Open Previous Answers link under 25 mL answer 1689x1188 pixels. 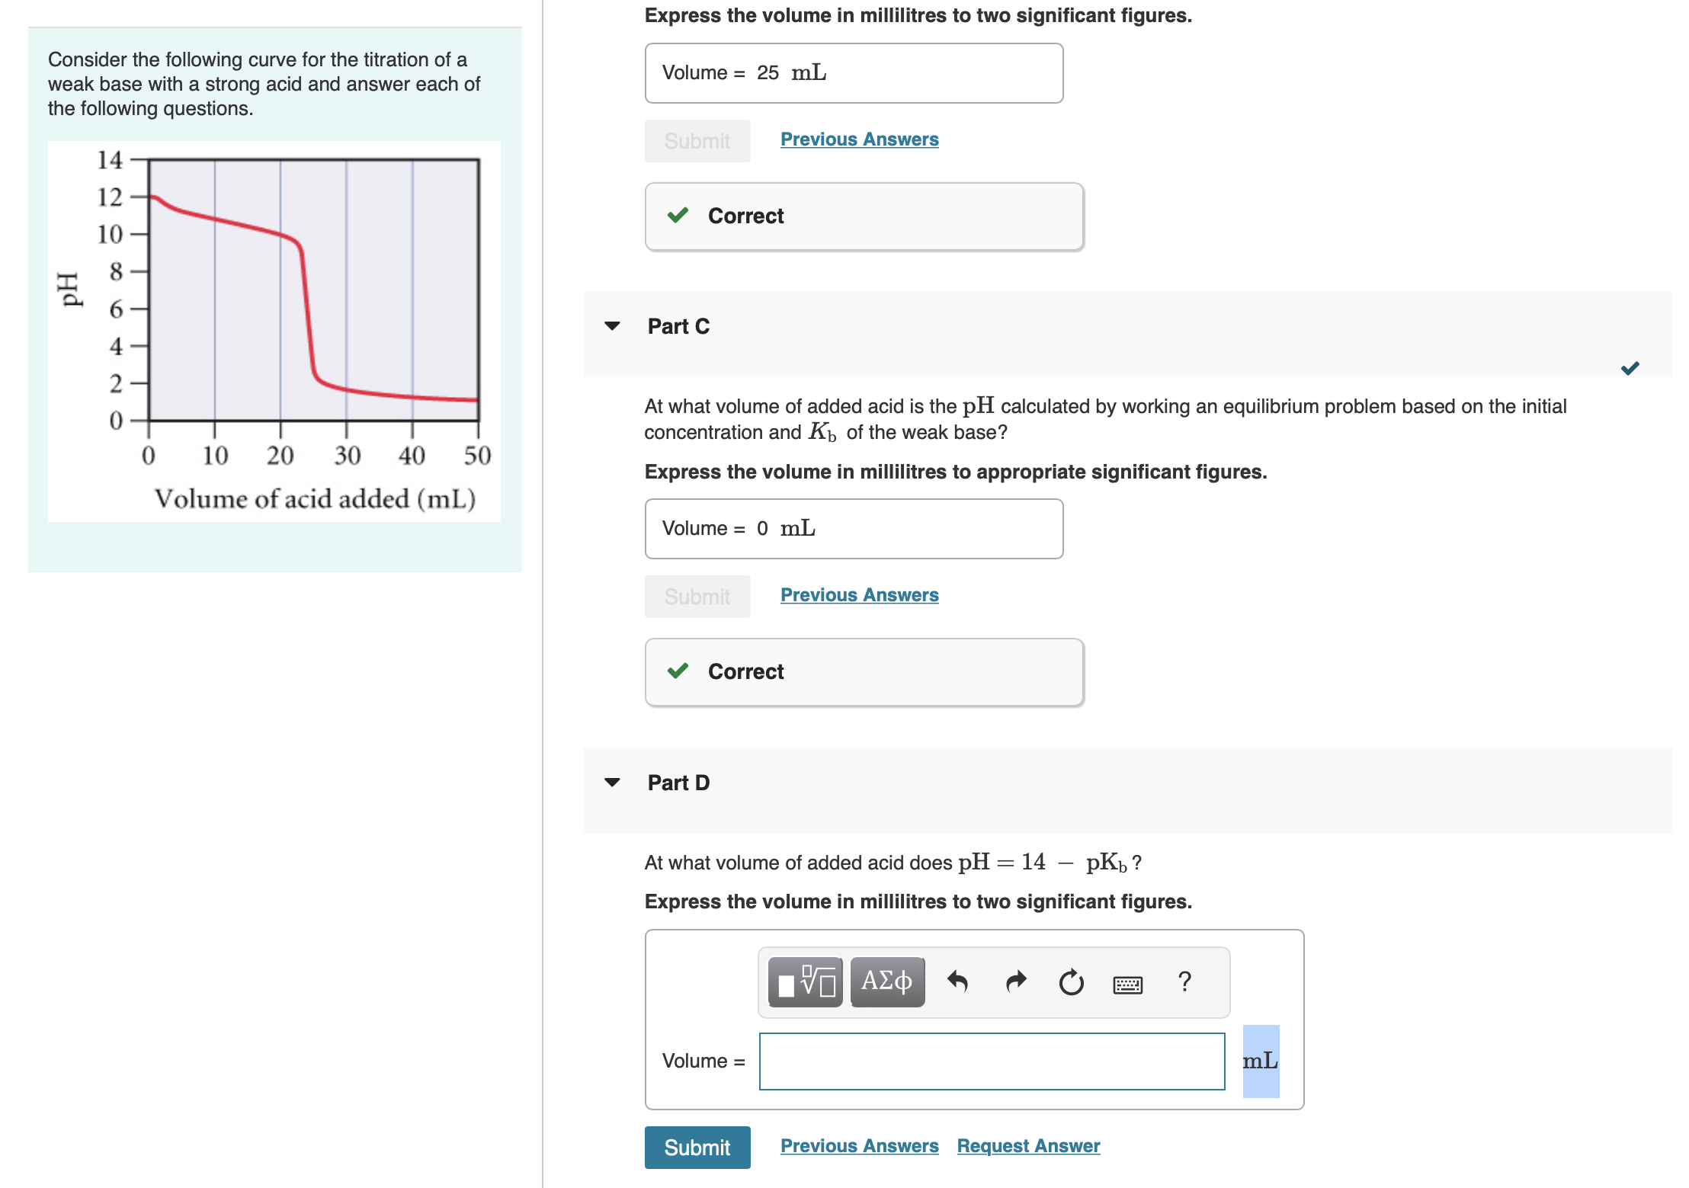tap(859, 139)
